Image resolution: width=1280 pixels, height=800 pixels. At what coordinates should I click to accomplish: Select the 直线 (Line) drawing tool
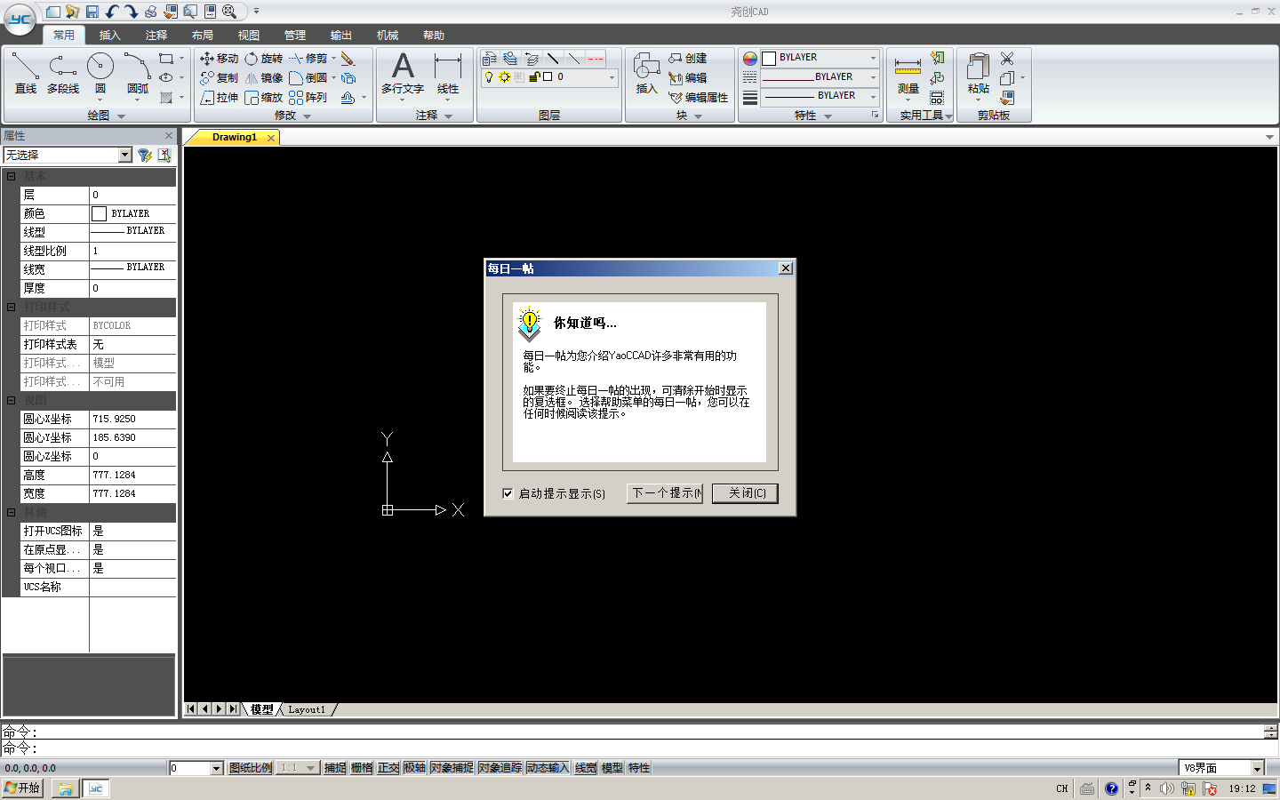coord(26,74)
